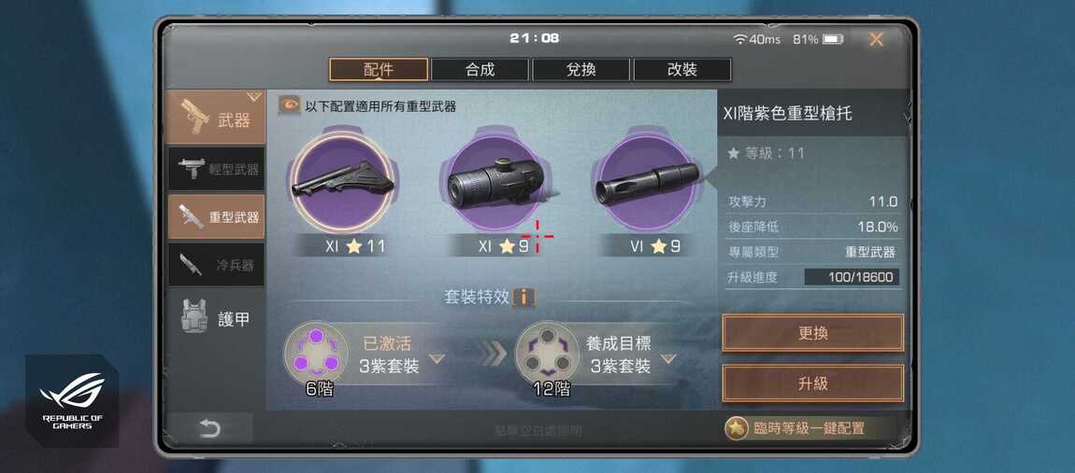Open the 護甲 armor vest category
This screenshot has height=473, width=1075.
(x=216, y=319)
